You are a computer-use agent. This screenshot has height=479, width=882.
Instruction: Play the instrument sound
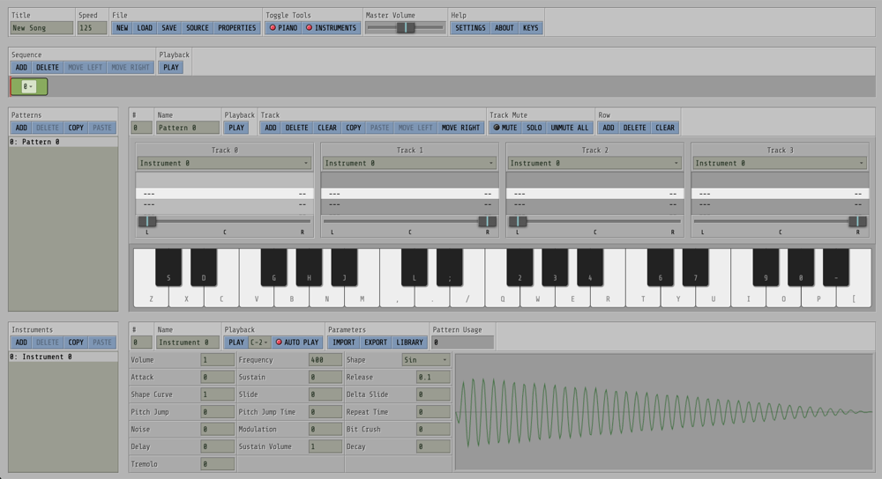pyautogui.click(x=236, y=342)
